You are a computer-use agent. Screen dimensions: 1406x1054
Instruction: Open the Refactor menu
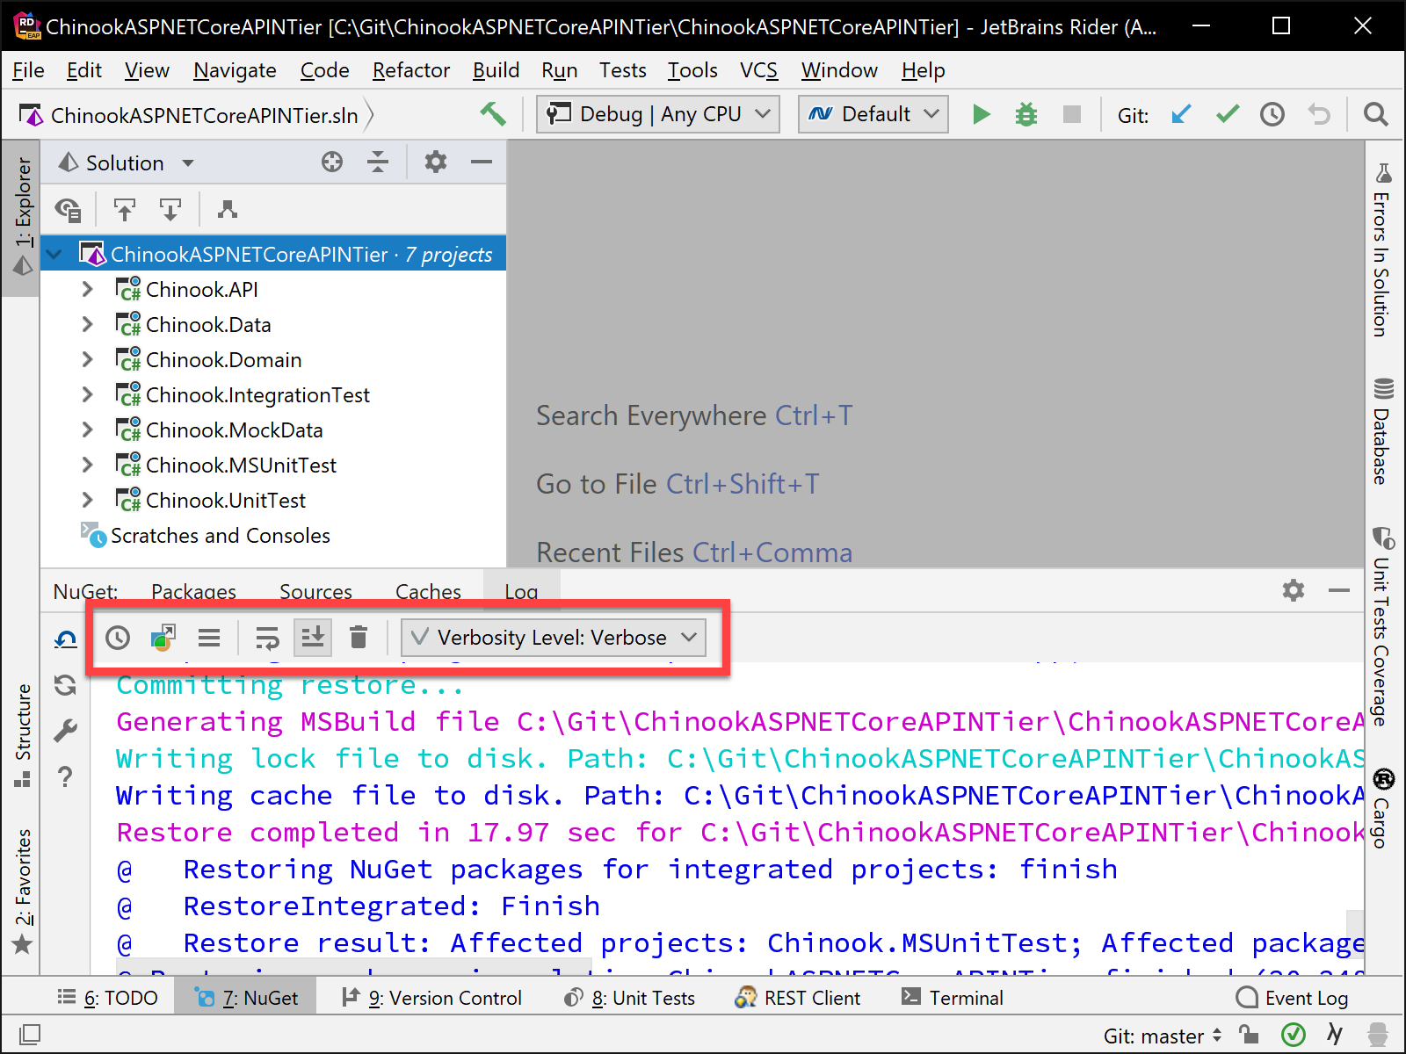pos(410,70)
